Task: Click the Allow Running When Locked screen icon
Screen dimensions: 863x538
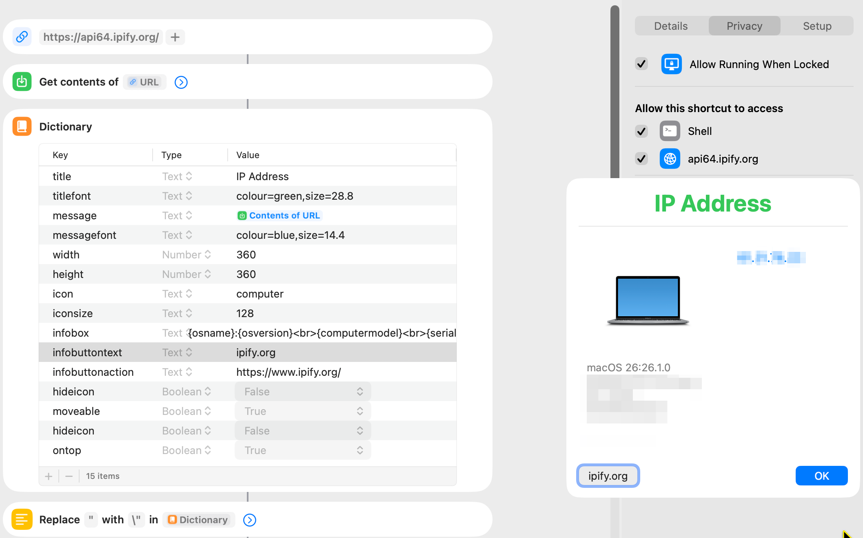Action: coord(671,64)
